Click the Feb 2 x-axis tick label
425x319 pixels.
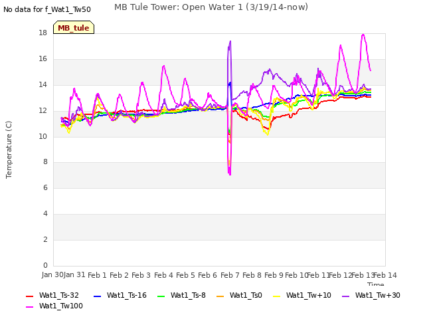point(119,275)
